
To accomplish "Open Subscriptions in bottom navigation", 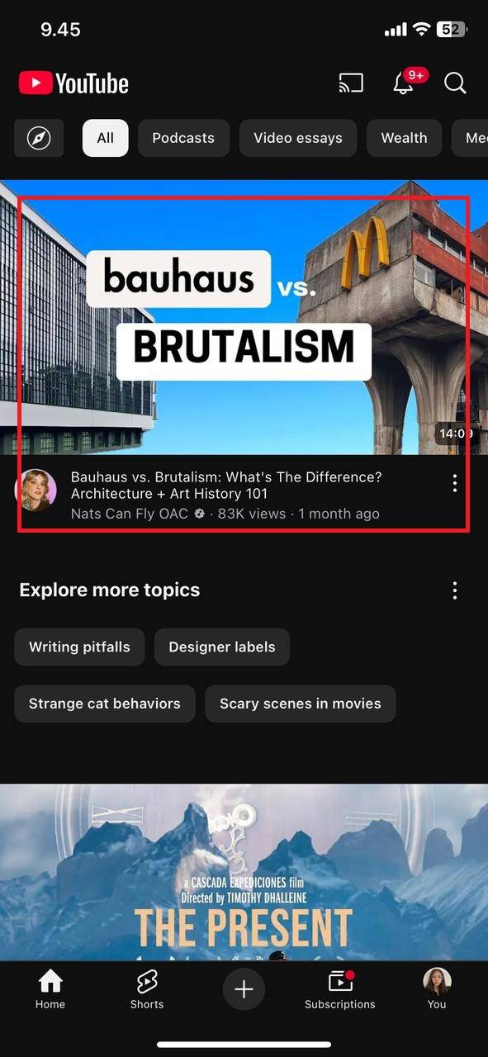I will coord(340,989).
